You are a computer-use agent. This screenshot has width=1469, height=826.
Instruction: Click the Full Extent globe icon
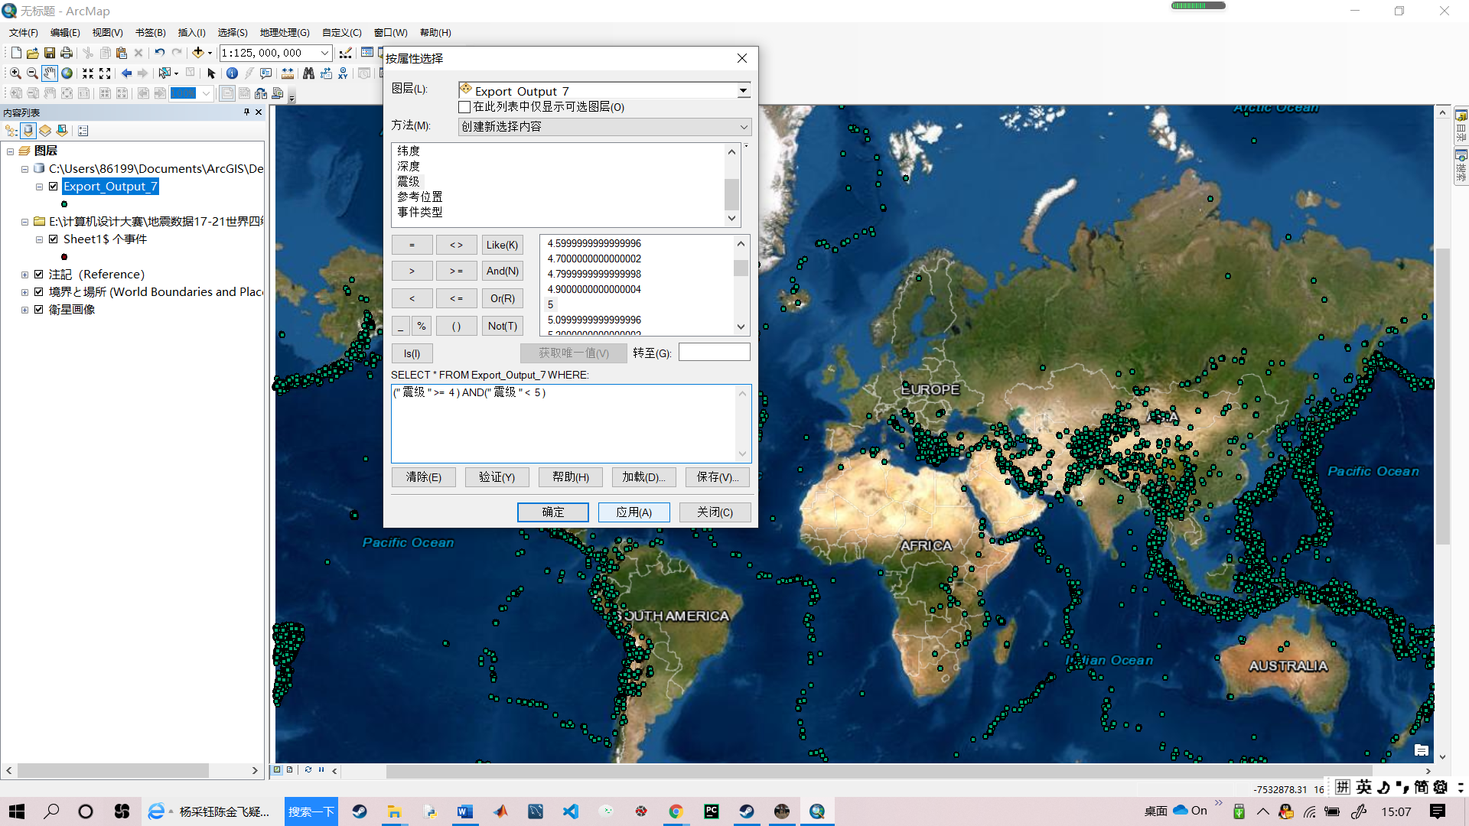click(67, 73)
